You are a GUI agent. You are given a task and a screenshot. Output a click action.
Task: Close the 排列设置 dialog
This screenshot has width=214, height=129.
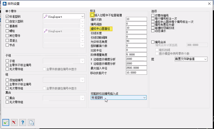click(x=209, y=4)
